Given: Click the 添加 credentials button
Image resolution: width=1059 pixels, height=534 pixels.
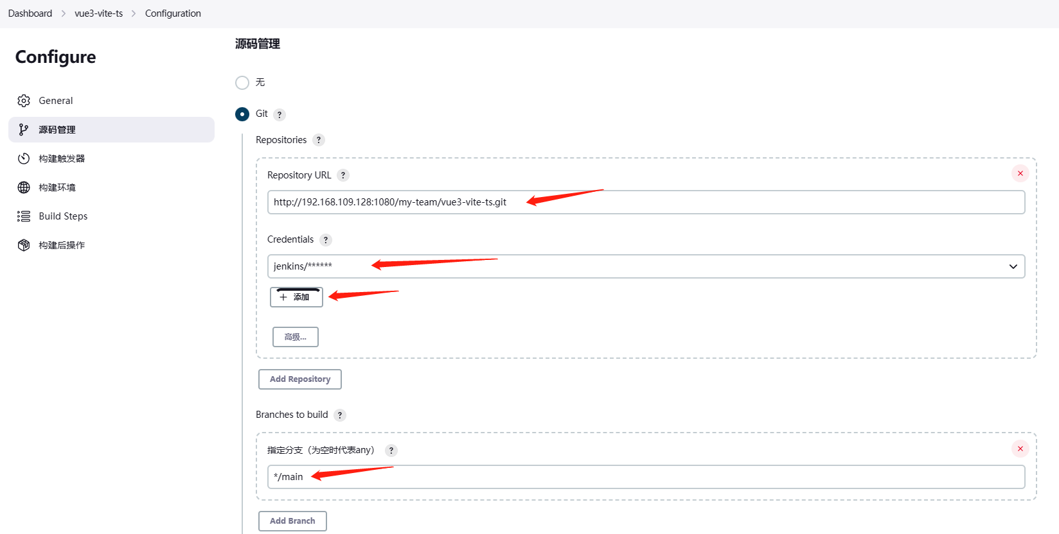Looking at the screenshot, I should pyautogui.click(x=296, y=297).
